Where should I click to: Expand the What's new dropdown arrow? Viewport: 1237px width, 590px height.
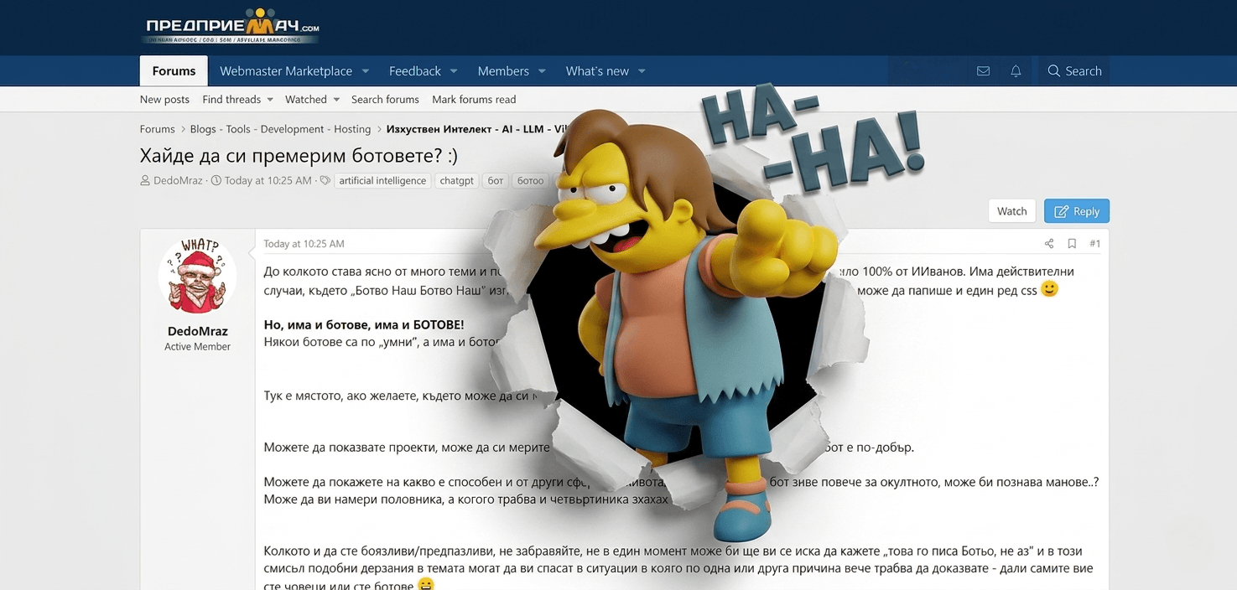[x=642, y=71]
